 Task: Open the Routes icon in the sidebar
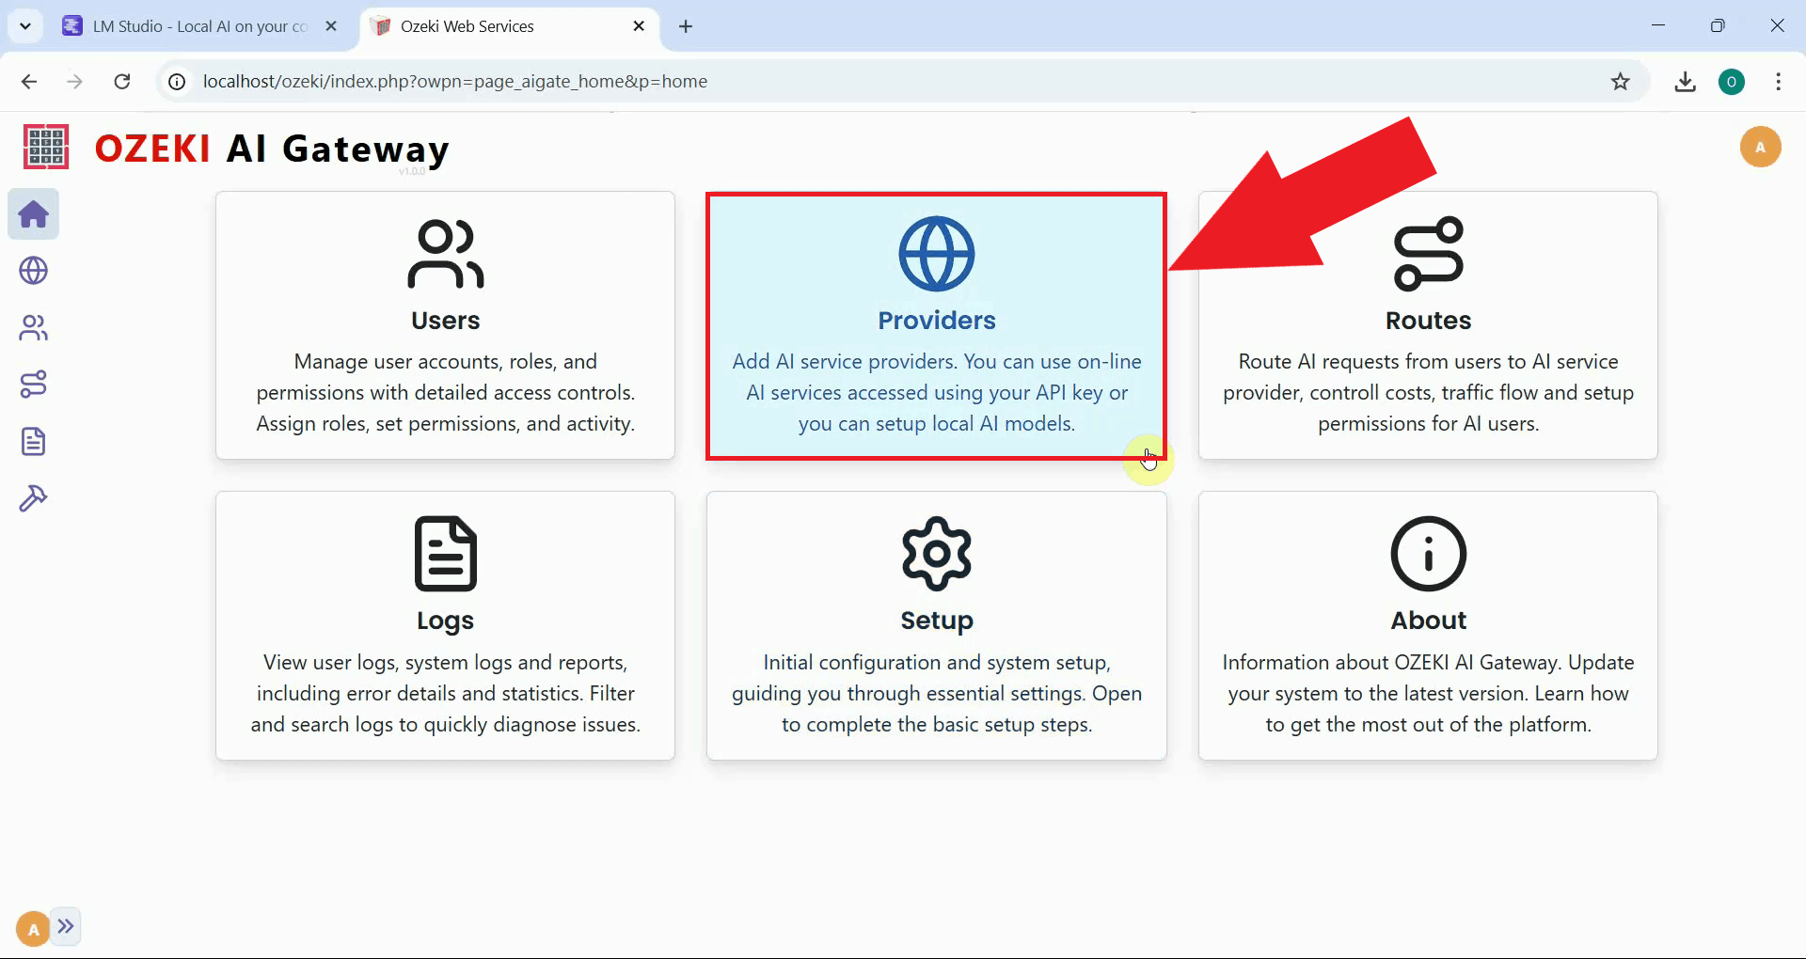pyautogui.click(x=33, y=384)
